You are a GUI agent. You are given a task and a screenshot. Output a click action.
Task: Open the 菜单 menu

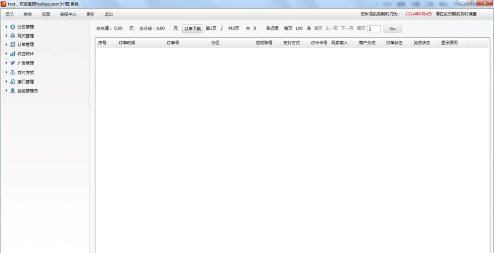pos(28,14)
